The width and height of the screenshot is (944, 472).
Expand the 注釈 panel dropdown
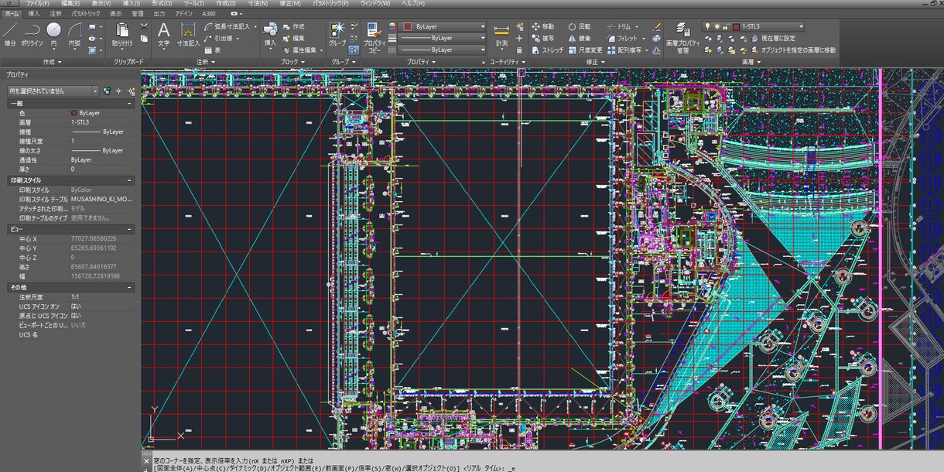[x=206, y=61]
